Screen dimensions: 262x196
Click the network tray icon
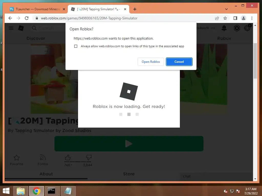click(232, 191)
